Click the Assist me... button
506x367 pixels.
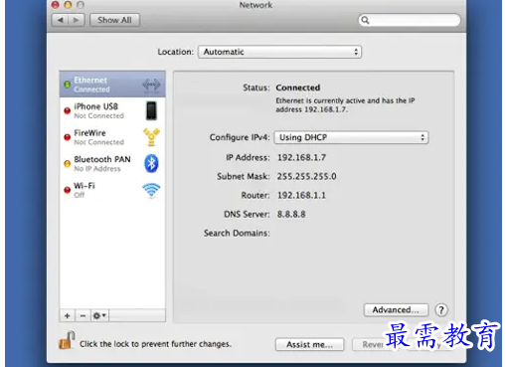pyautogui.click(x=309, y=344)
